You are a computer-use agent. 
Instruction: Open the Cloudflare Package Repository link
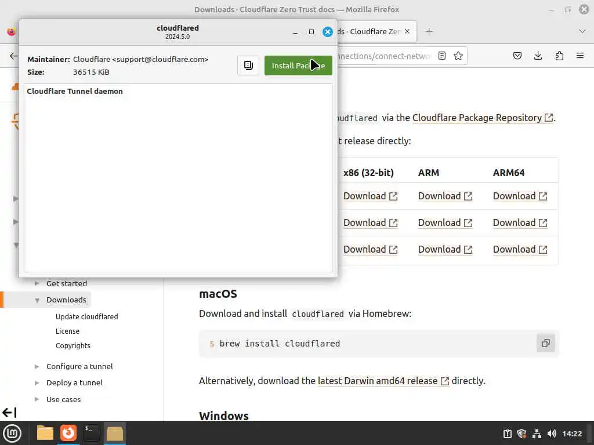482,118
